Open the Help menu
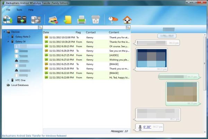 tap(31, 10)
